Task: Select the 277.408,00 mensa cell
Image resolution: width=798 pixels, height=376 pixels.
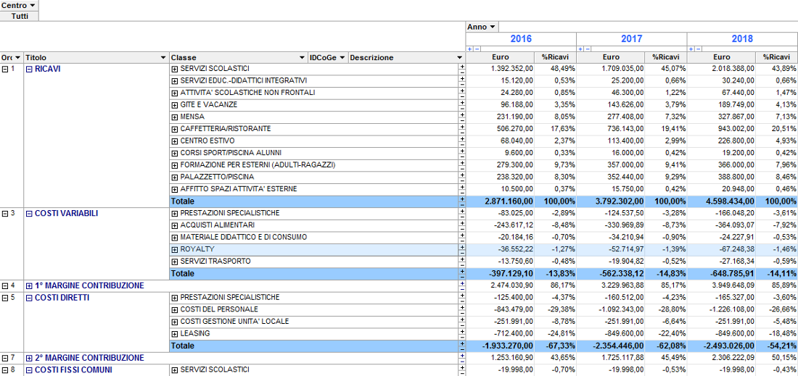Action: [611, 117]
